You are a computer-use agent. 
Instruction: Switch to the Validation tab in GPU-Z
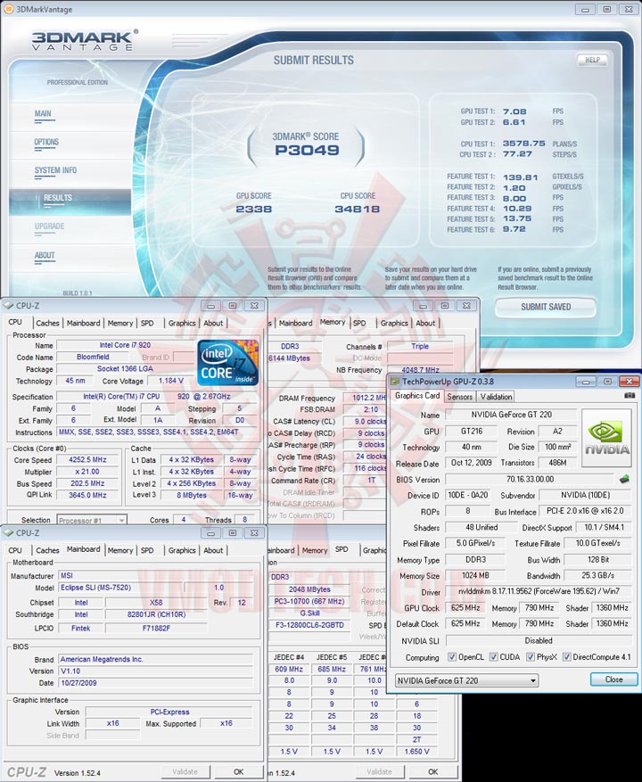point(496,397)
